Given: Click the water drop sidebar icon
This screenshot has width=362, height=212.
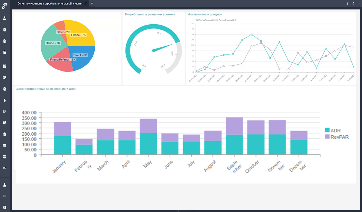Looking at the screenshot, I should click(5, 100).
